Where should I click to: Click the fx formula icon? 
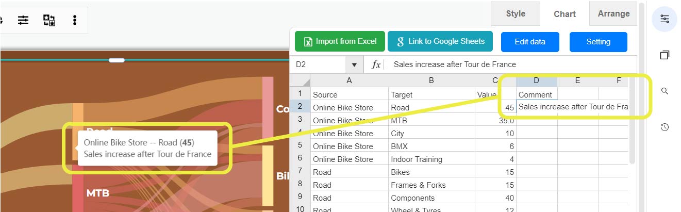pyautogui.click(x=376, y=64)
